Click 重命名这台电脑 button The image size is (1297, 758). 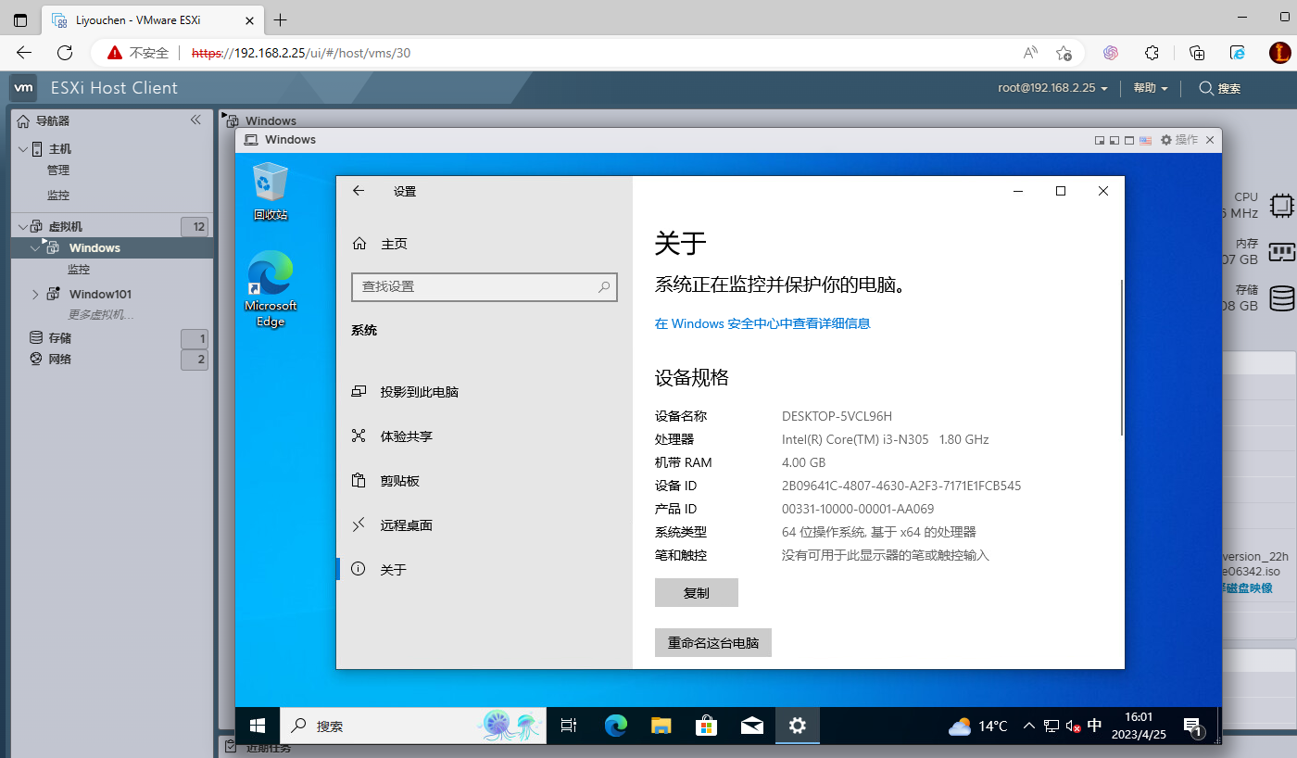point(713,642)
